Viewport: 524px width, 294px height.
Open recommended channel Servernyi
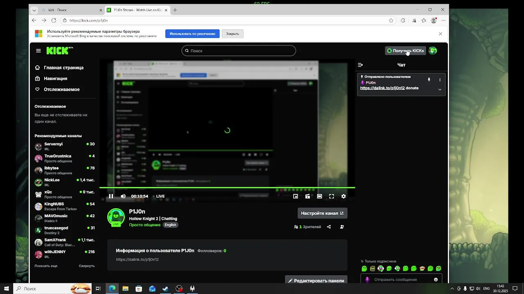pyautogui.click(x=65, y=147)
